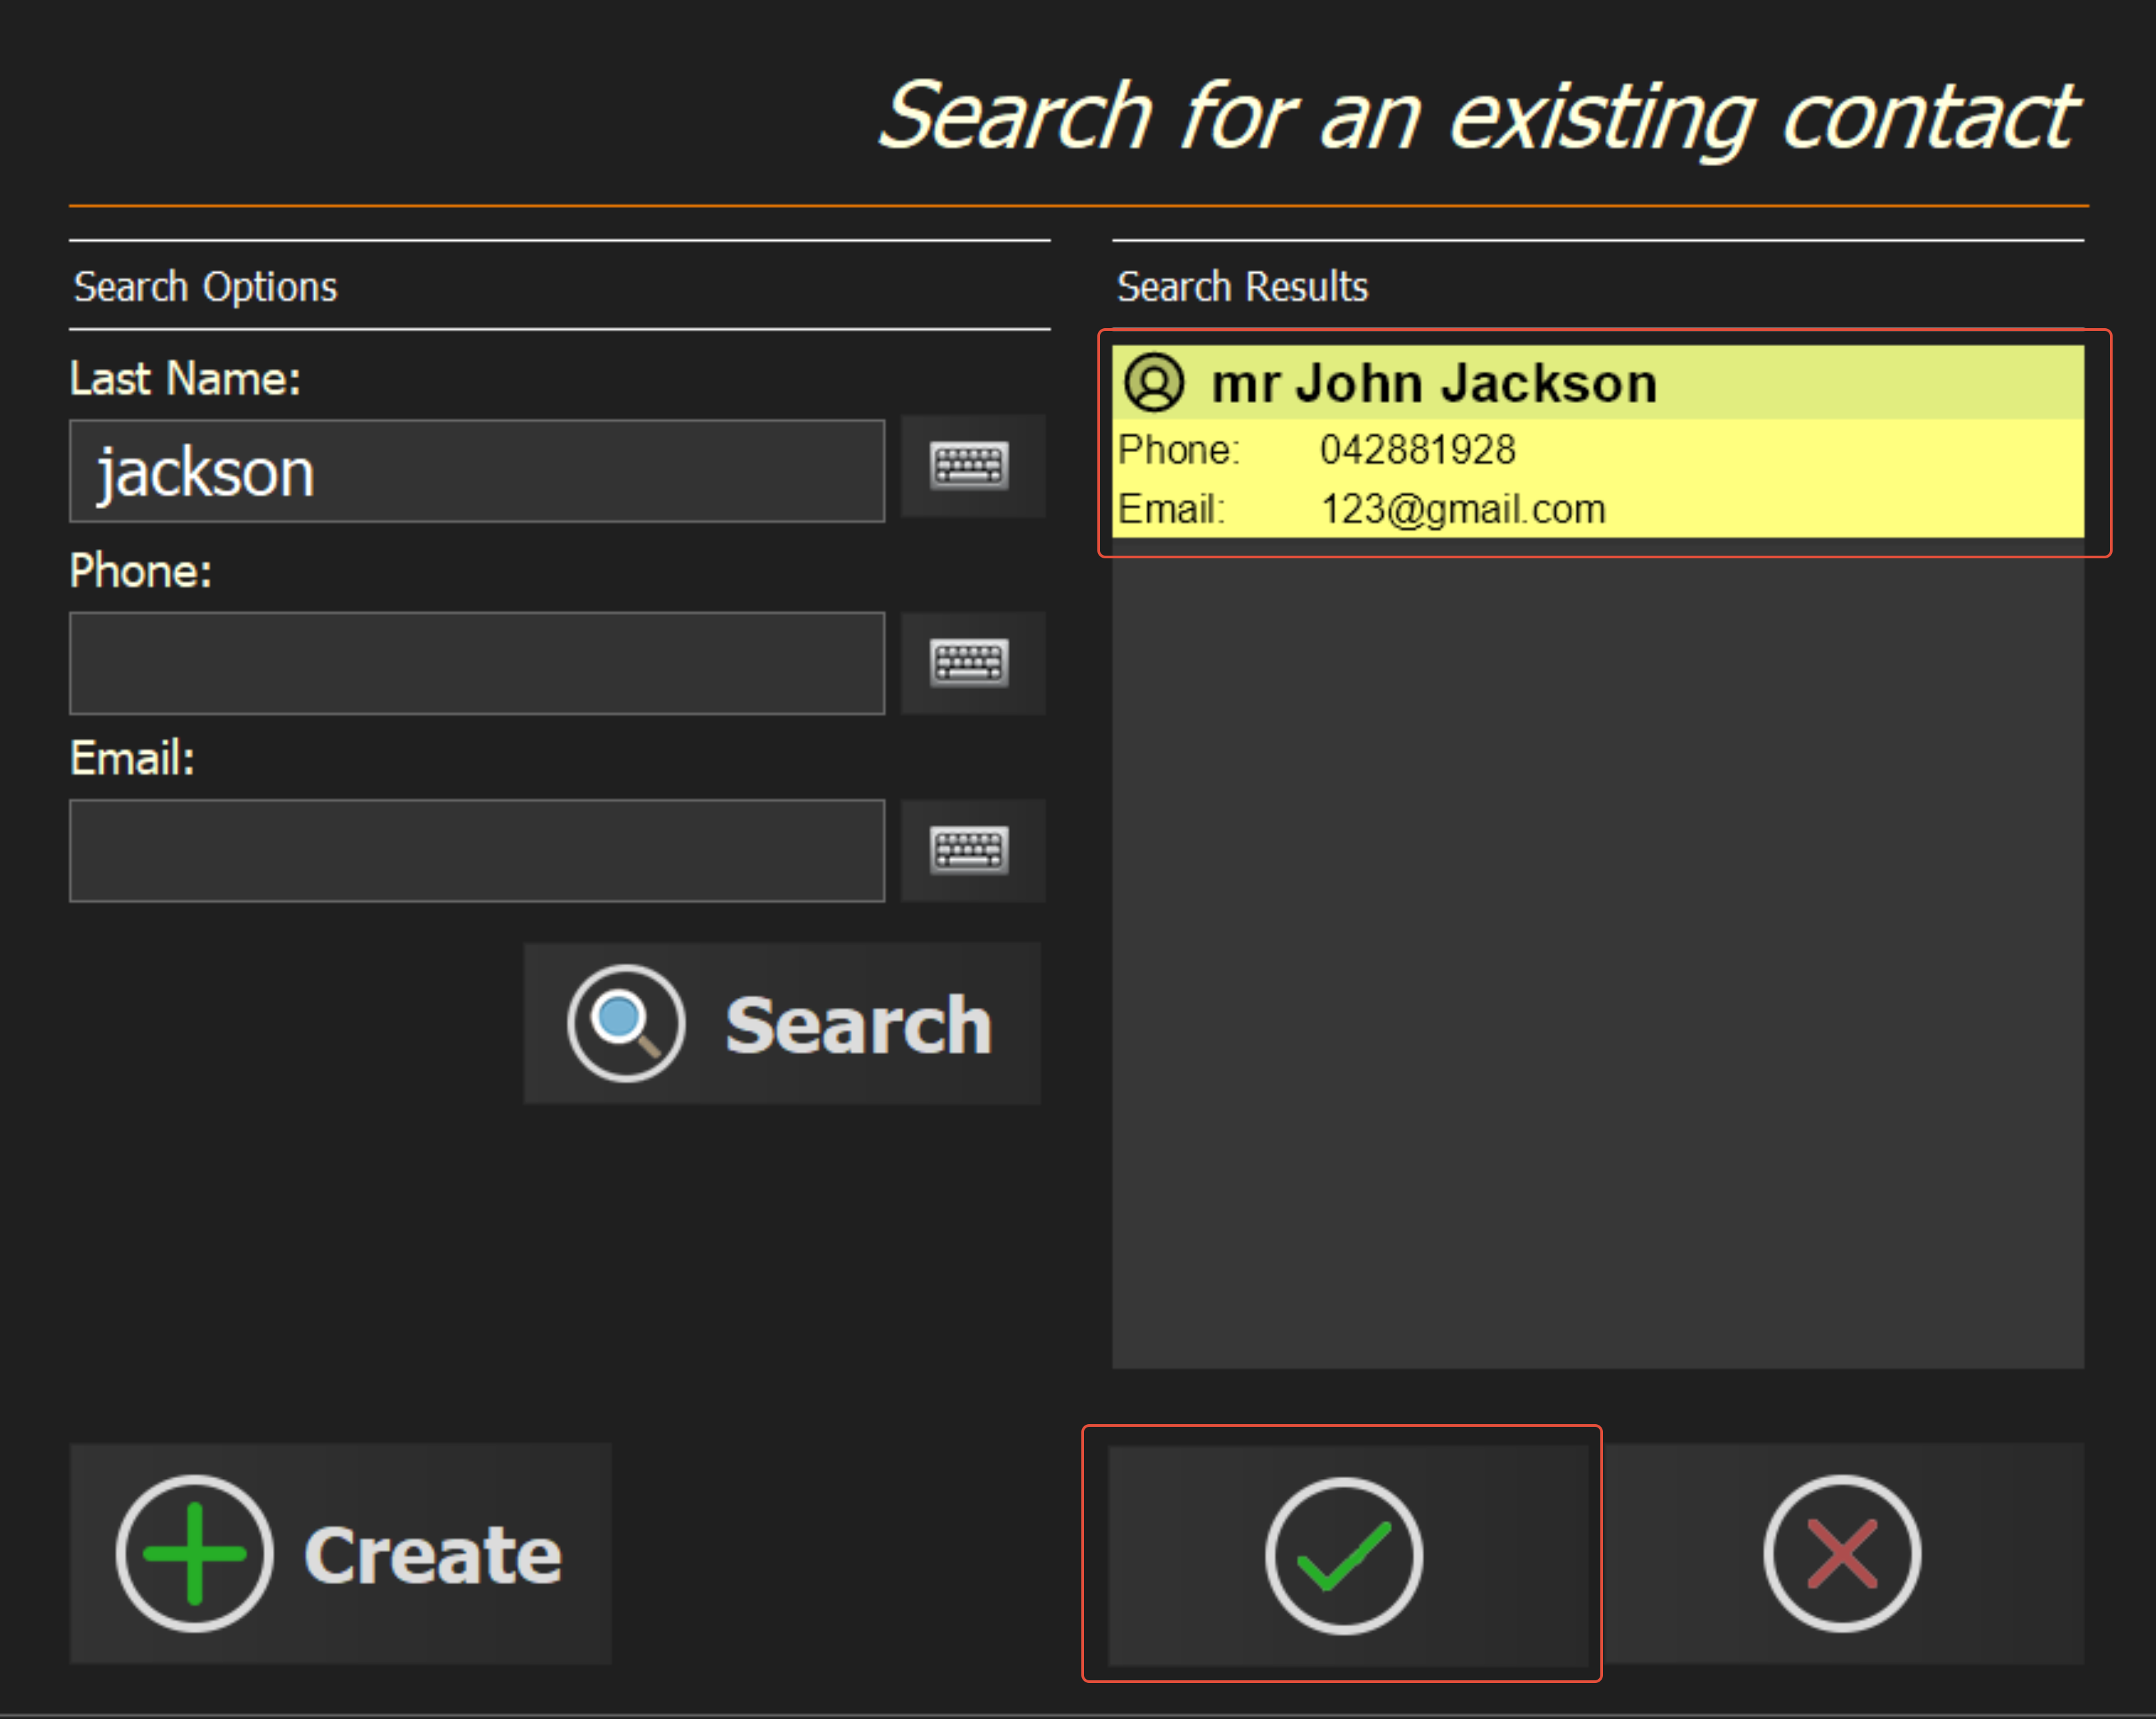Click the 123@gmail.com email in the result

[1462, 510]
